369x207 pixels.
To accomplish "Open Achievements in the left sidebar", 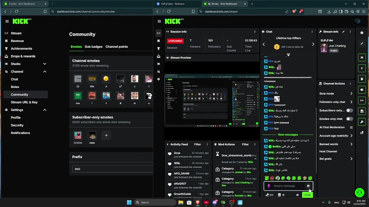I will click(21, 49).
